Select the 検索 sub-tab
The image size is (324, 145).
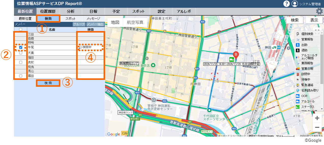[48, 19]
